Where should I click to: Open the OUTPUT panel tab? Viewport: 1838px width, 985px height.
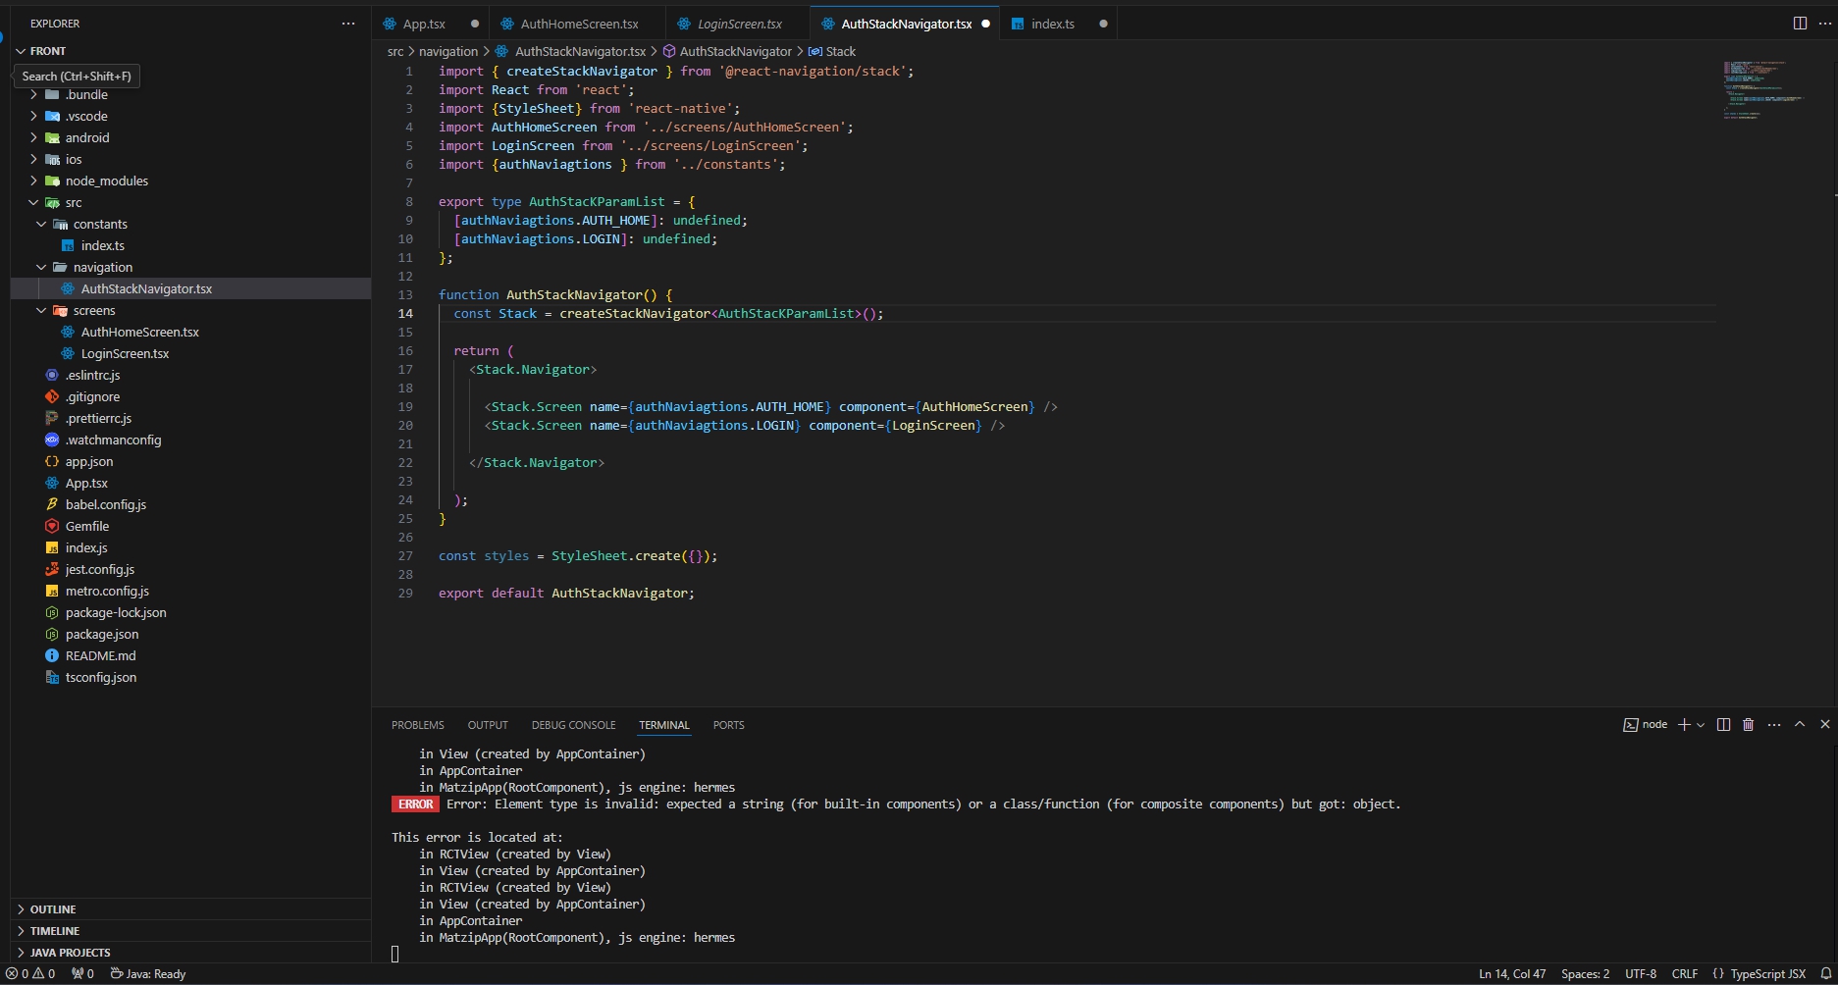click(488, 725)
